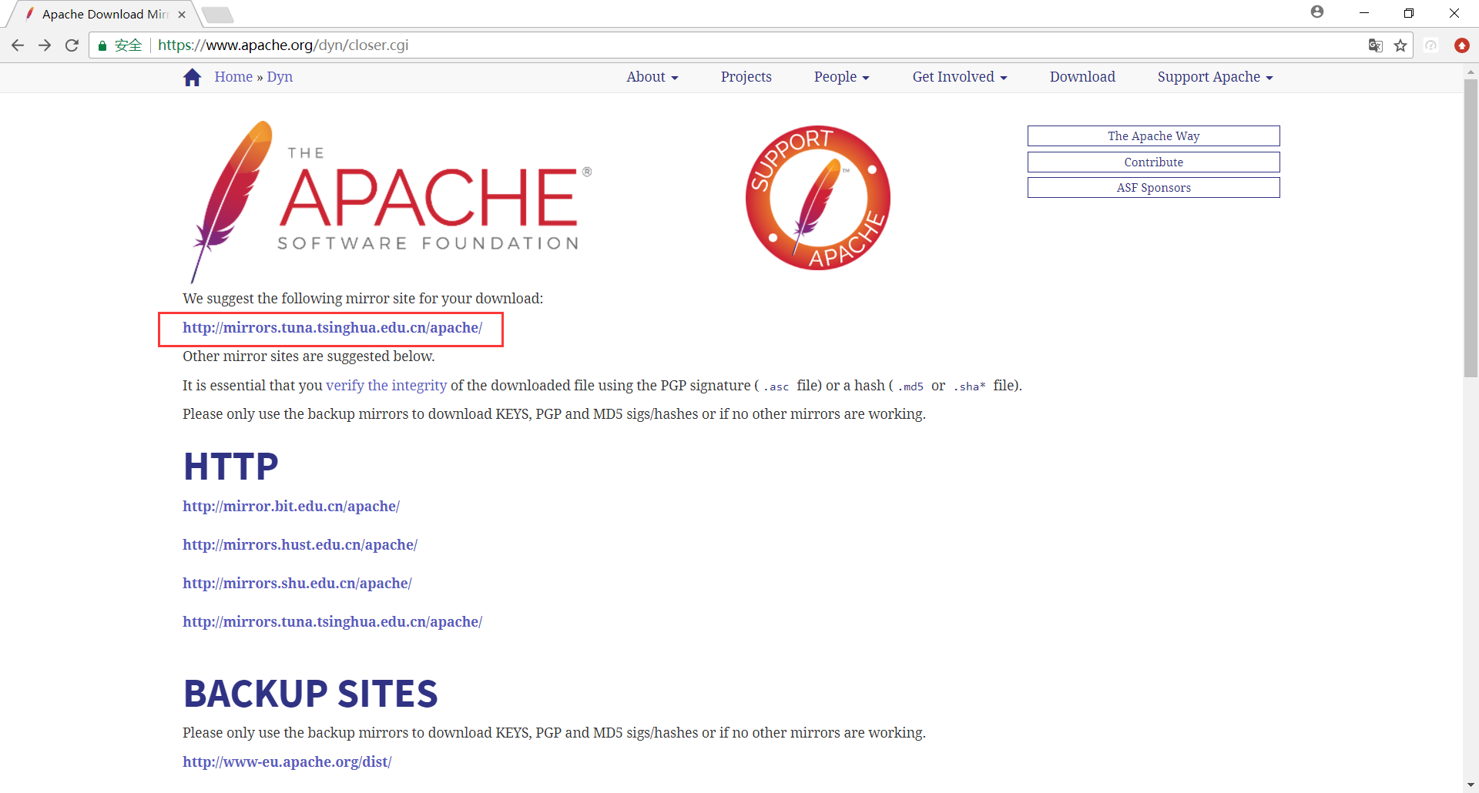The height and width of the screenshot is (793, 1479).
Task: Click The Apache Way button
Action: 1153,136
